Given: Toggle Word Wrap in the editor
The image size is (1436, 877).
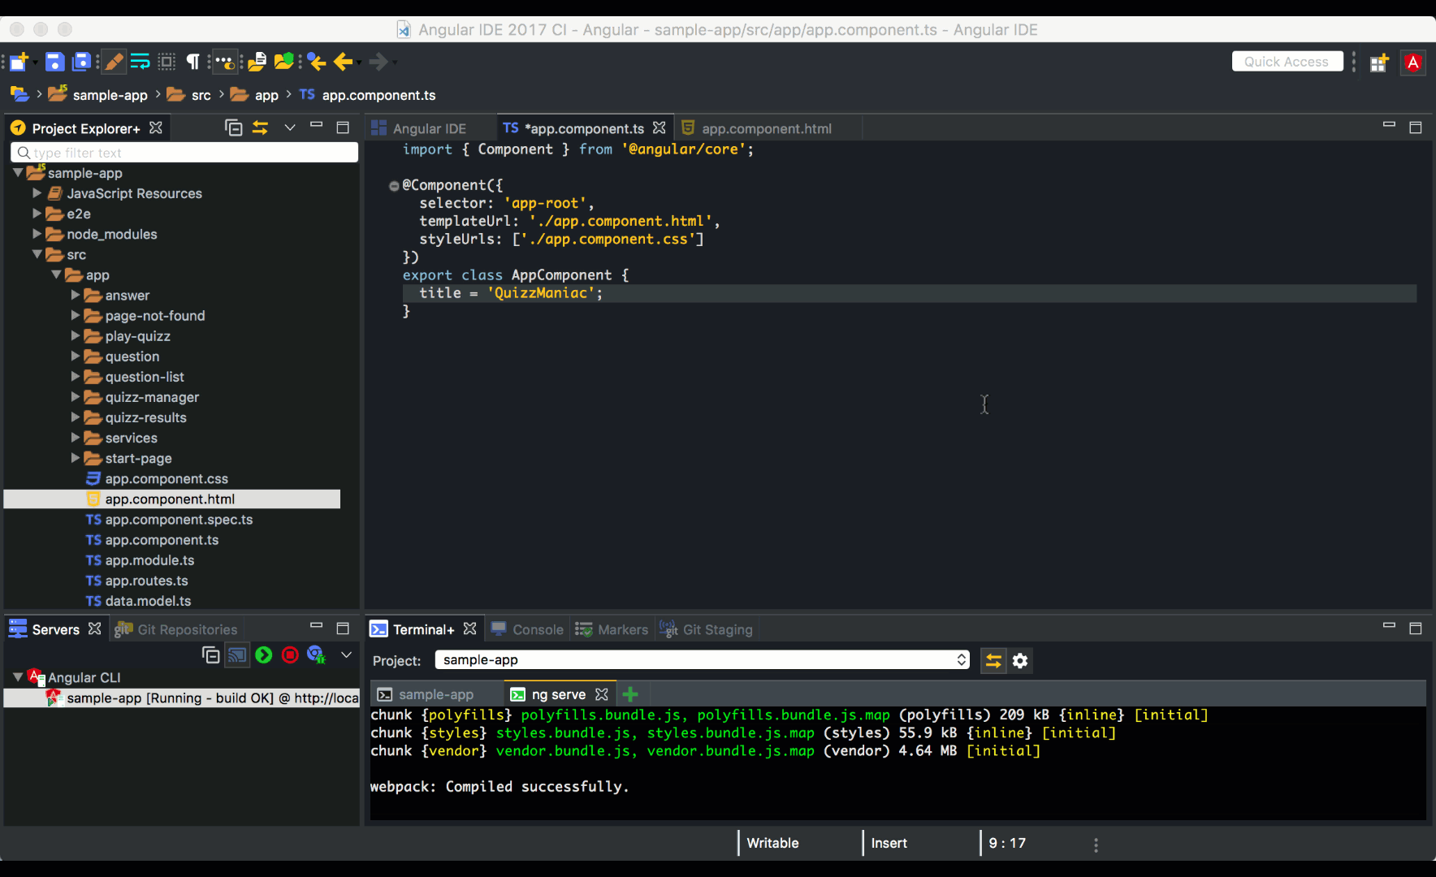Looking at the screenshot, I should click(x=141, y=62).
